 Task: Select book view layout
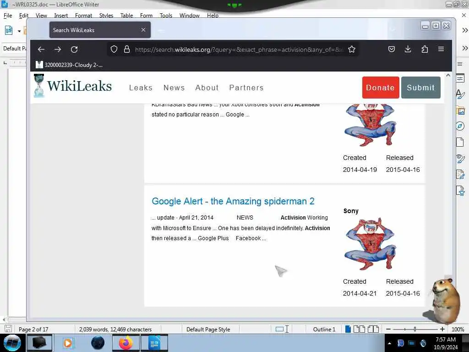(373, 329)
